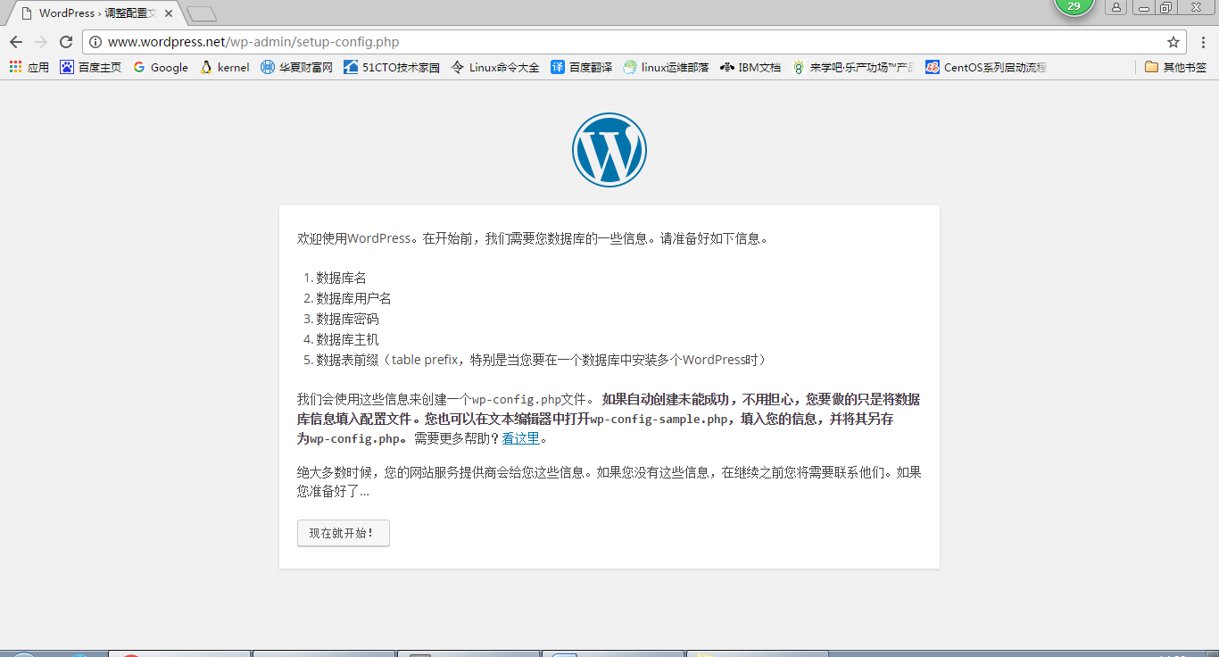Close the WordPress tab
Viewport: 1219px width, 657px height.
pyautogui.click(x=168, y=13)
